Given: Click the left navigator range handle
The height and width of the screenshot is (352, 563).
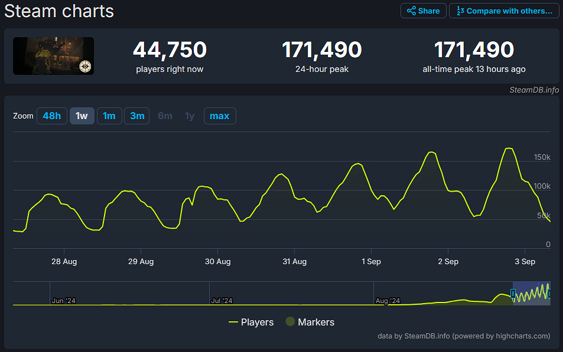Looking at the screenshot, I should pyautogui.click(x=513, y=293).
